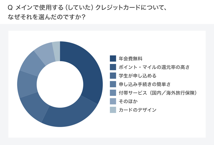Click the ポイント・マイルの還元率の高さ legend swatch
The height and width of the screenshot is (145, 214).
point(113,67)
